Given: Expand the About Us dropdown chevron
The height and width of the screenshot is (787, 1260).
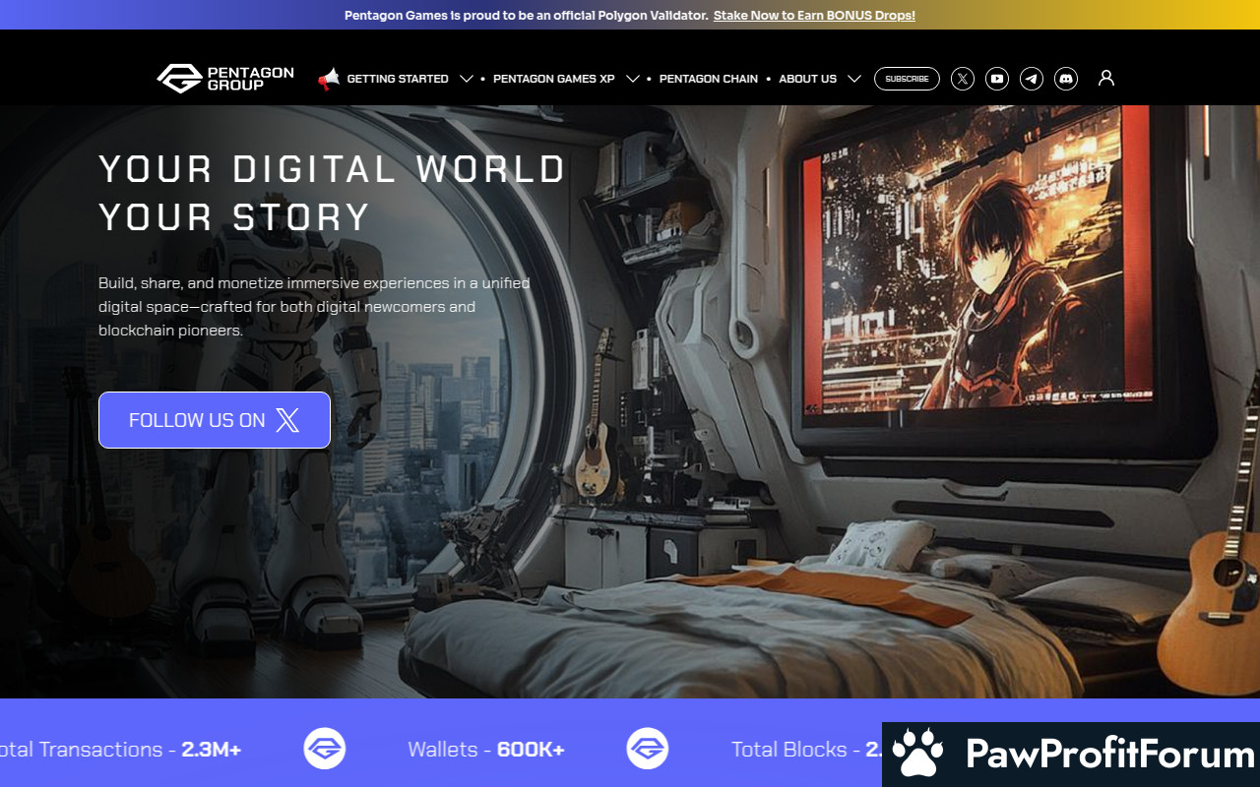Looking at the screenshot, I should [x=854, y=79].
